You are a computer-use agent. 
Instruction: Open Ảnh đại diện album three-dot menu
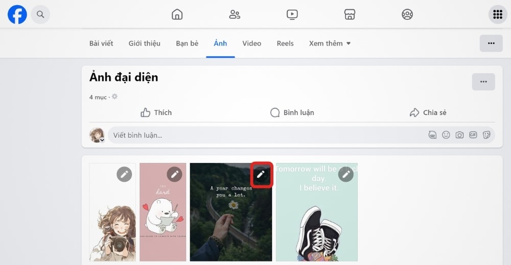483,82
